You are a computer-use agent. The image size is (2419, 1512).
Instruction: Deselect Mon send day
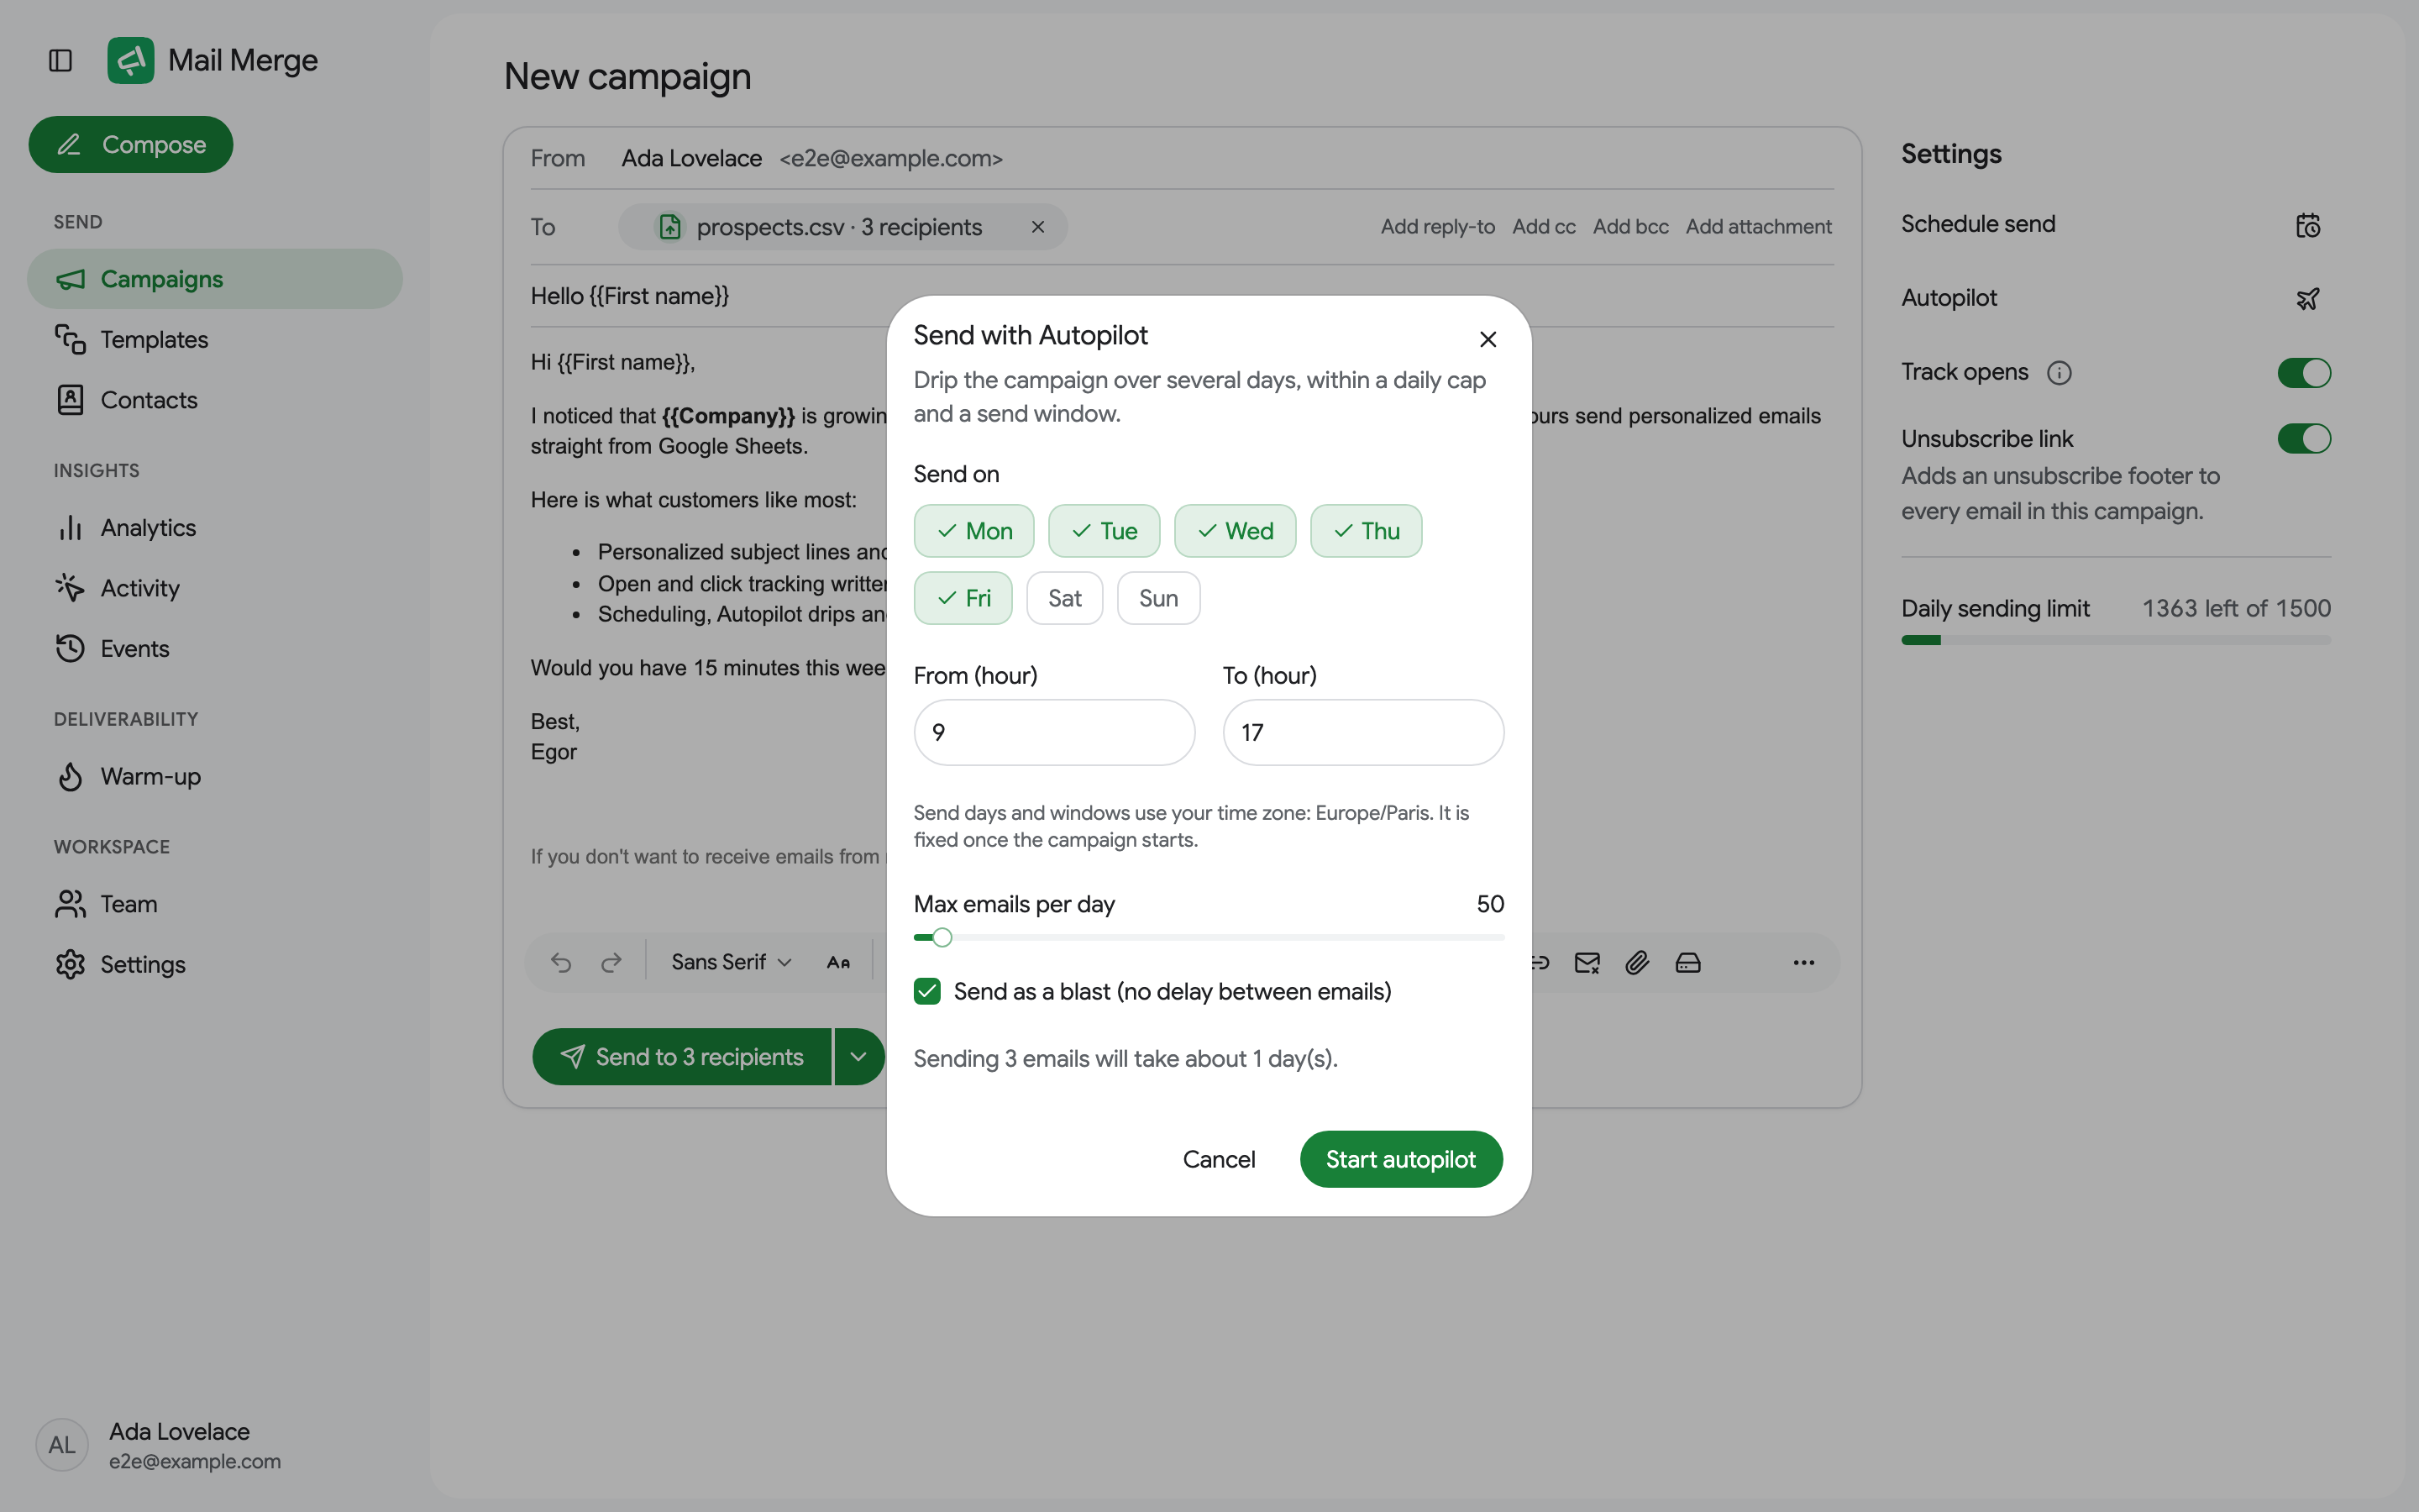973,531
